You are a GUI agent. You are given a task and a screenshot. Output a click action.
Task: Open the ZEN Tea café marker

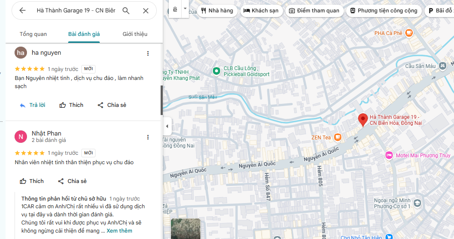tap(338, 137)
